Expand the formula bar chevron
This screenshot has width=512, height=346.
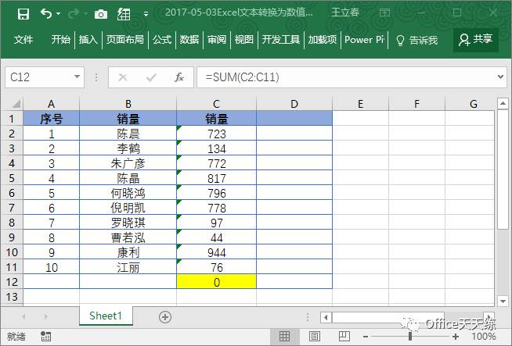[x=500, y=77]
